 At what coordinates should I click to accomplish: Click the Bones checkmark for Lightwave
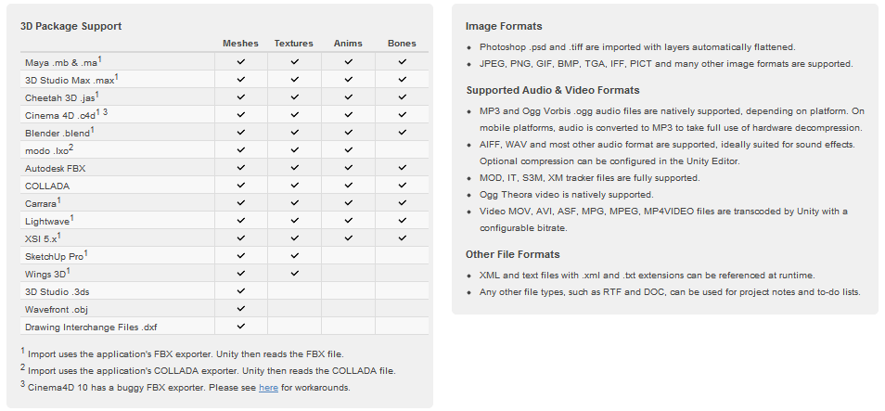point(402,220)
